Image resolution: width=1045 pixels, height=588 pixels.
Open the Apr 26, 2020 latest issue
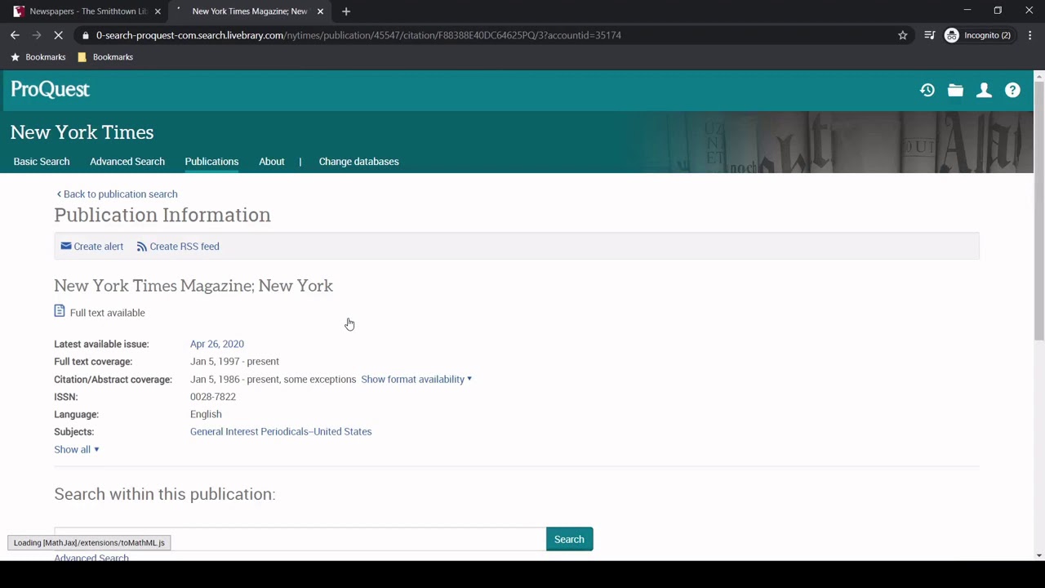click(217, 344)
